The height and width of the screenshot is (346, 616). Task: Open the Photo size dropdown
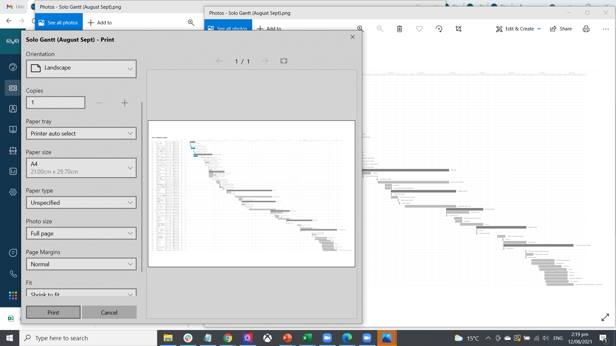tap(81, 233)
